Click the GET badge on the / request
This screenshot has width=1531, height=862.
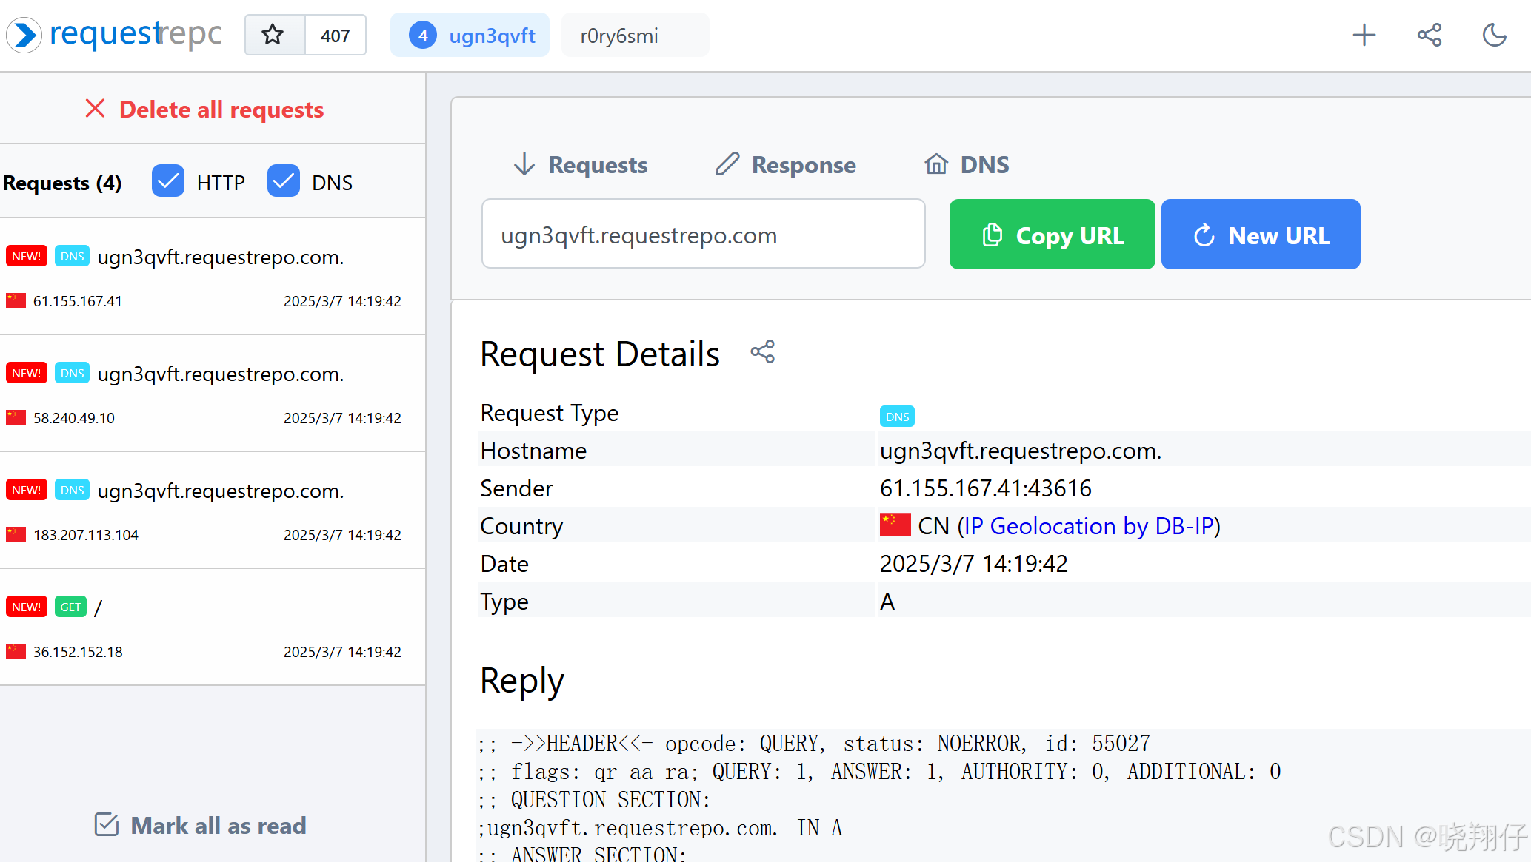click(x=71, y=607)
